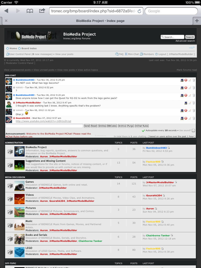This screenshot has width=201, height=268.
Task: Open the mChat Rules button
Action: pyautogui.click(x=142, y=126)
